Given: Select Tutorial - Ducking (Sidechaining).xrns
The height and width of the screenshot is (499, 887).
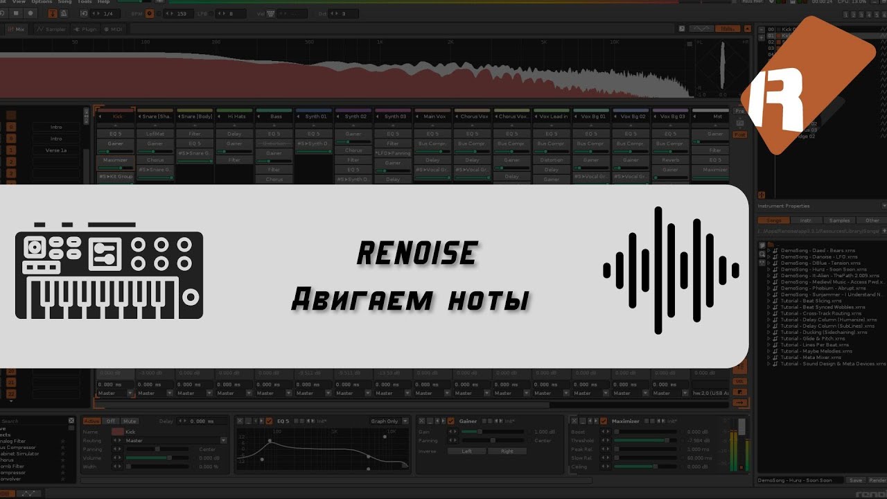Looking at the screenshot, I should [x=823, y=332].
